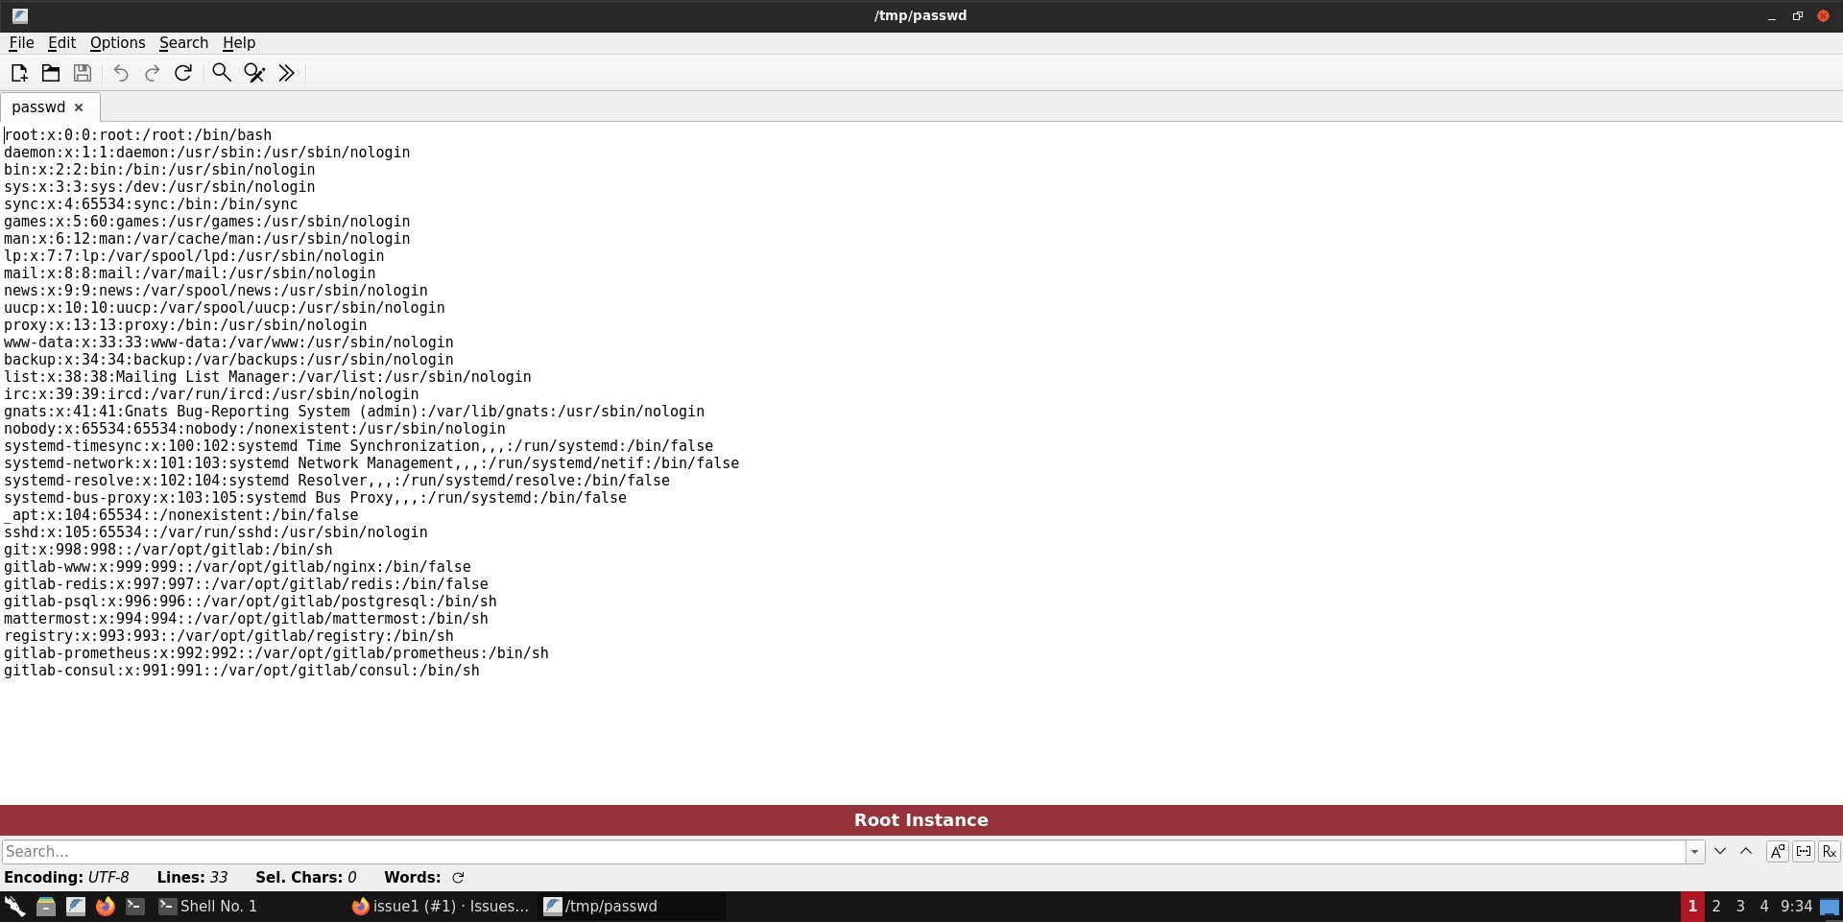
Task: Launch text editor from taskbar launcher
Action: tap(76, 906)
